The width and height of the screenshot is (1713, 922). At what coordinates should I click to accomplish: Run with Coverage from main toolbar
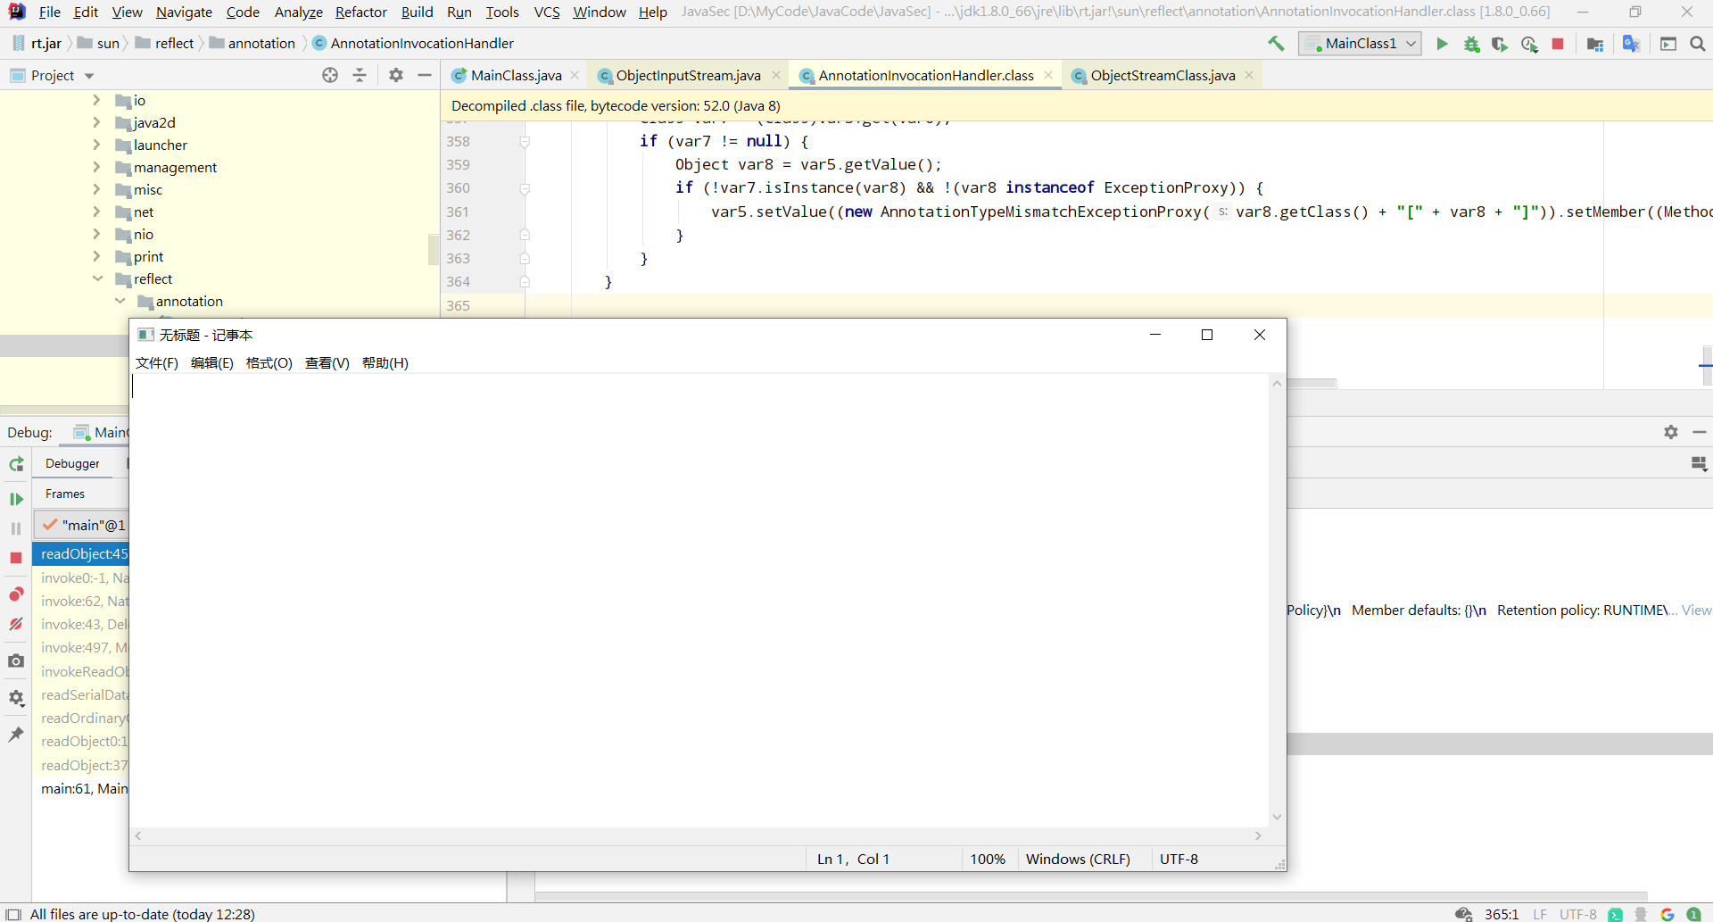[x=1500, y=44]
